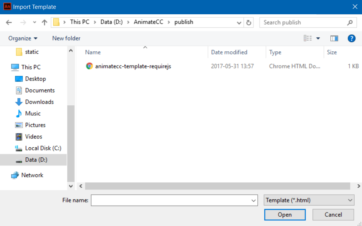Click the blue Help question mark icon
This screenshot has width=362, height=226.
pos(351,38)
